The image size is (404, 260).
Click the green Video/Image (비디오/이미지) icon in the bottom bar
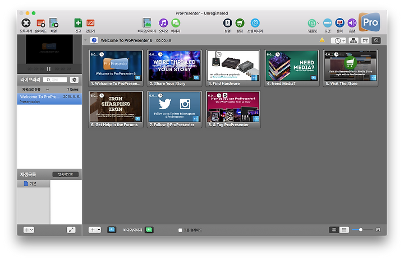point(149,230)
